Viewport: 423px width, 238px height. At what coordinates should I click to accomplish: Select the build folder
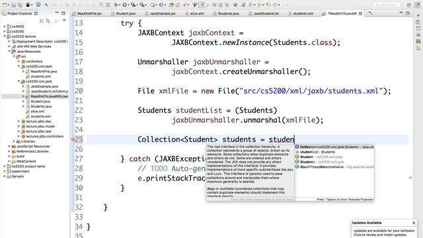pos(20,156)
